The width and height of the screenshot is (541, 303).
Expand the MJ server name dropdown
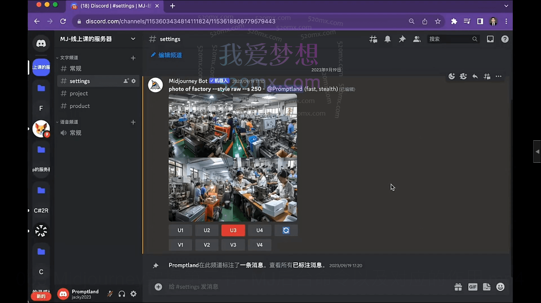(x=133, y=39)
